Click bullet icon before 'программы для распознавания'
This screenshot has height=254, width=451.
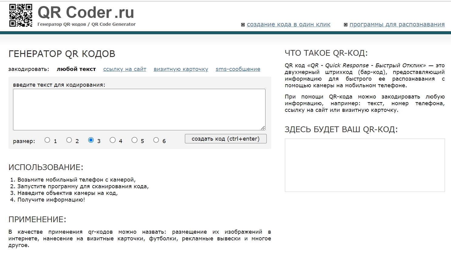click(x=346, y=25)
